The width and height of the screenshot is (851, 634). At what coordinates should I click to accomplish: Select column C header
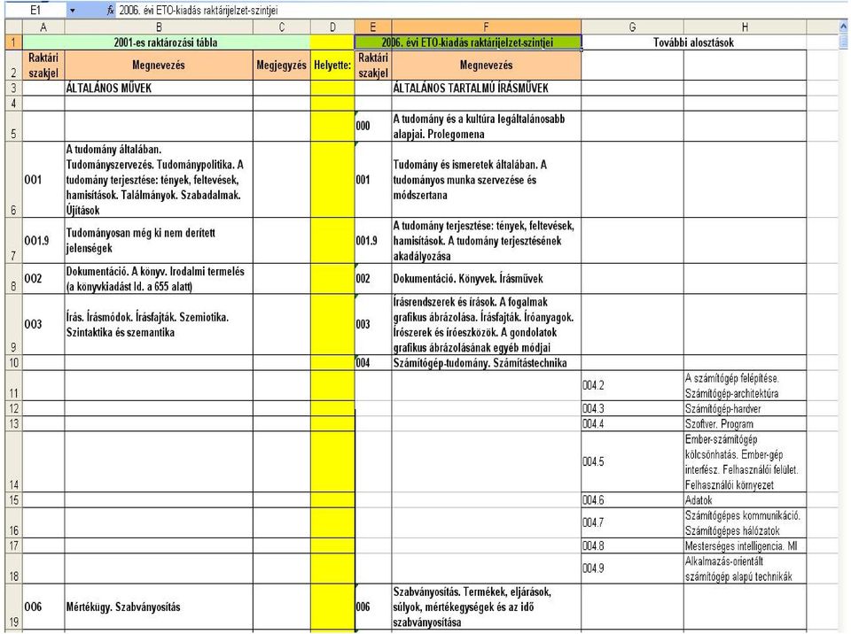[x=282, y=27]
